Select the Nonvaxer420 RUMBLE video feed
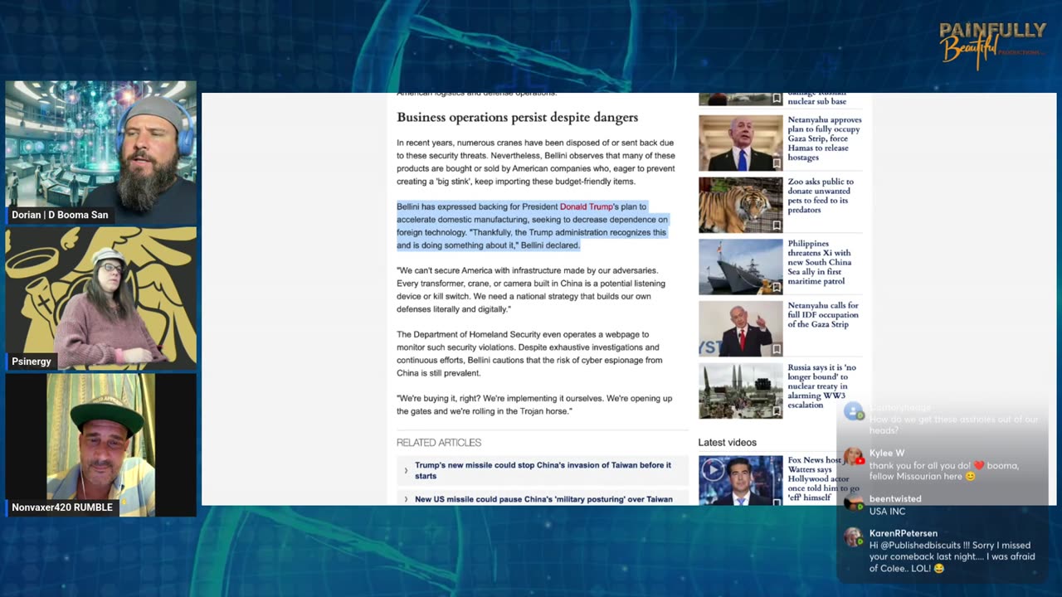Viewport: 1062px width, 597px height. [x=101, y=445]
